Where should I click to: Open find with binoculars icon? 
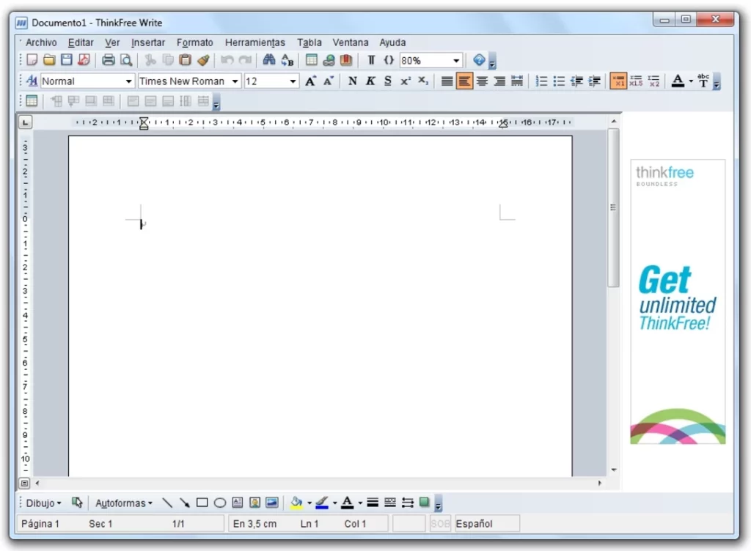pos(269,60)
